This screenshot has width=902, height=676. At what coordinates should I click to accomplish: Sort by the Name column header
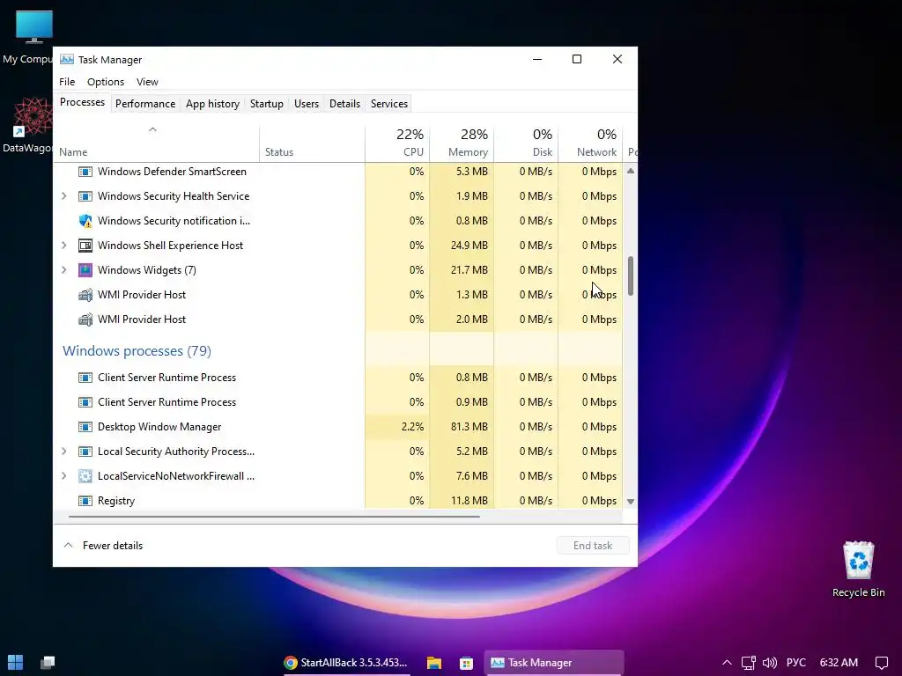click(x=157, y=143)
